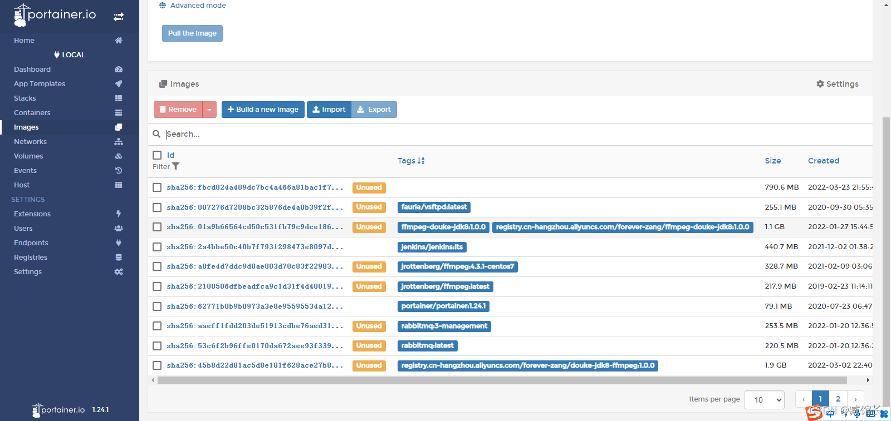
Task: Check the box for image sha256:fbcd024a409d
Action: pyautogui.click(x=157, y=187)
